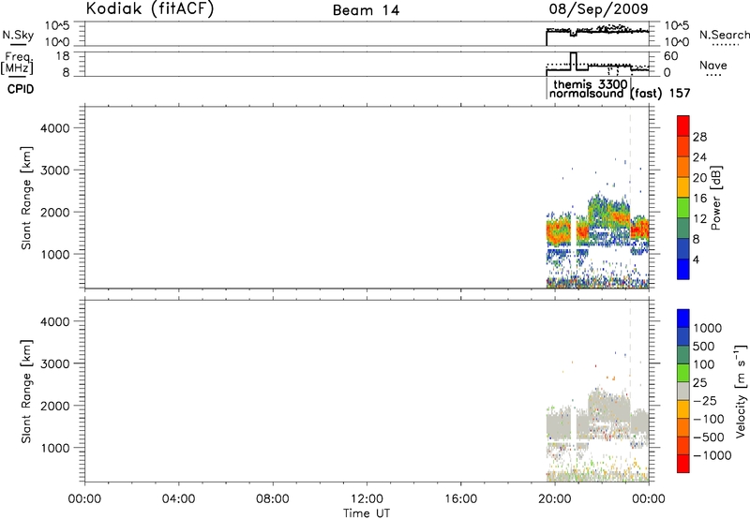Click the '500' value on the Velocity scale
The height and width of the screenshot is (519, 750).
[x=704, y=347]
